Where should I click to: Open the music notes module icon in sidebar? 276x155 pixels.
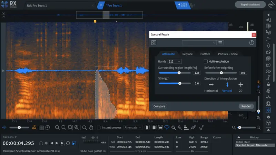(268, 91)
